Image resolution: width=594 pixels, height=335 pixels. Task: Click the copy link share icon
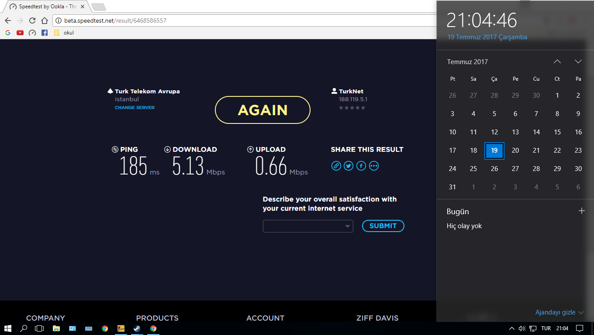[x=336, y=166]
